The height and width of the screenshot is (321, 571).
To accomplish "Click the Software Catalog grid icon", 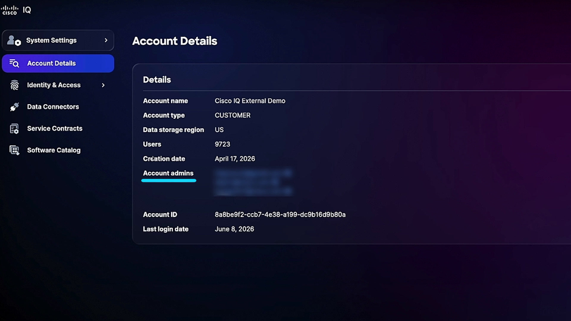I will [14, 150].
